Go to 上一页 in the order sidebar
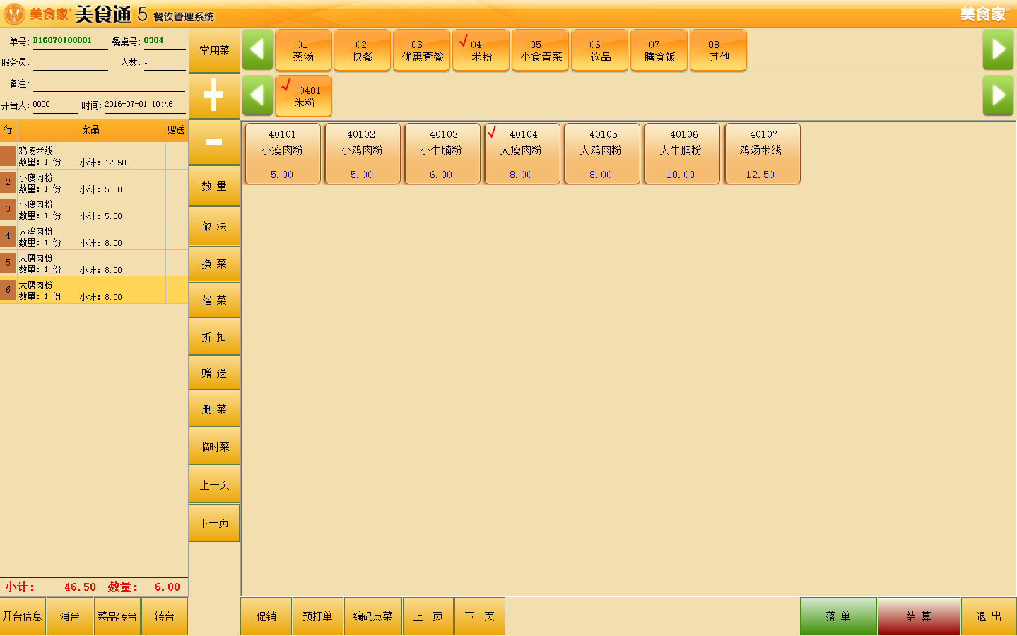The height and width of the screenshot is (636, 1017). pyautogui.click(x=214, y=485)
